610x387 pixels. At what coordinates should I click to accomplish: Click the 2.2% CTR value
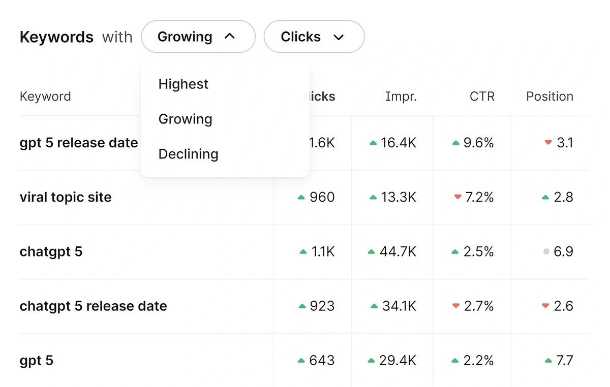click(x=479, y=361)
